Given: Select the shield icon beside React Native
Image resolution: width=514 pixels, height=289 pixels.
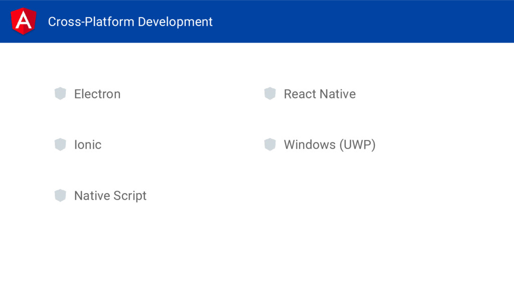Looking at the screenshot, I should [270, 93].
